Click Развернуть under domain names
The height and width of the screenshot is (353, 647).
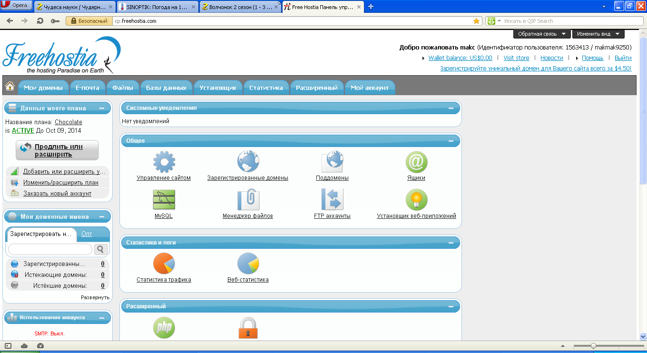tap(95, 297)
